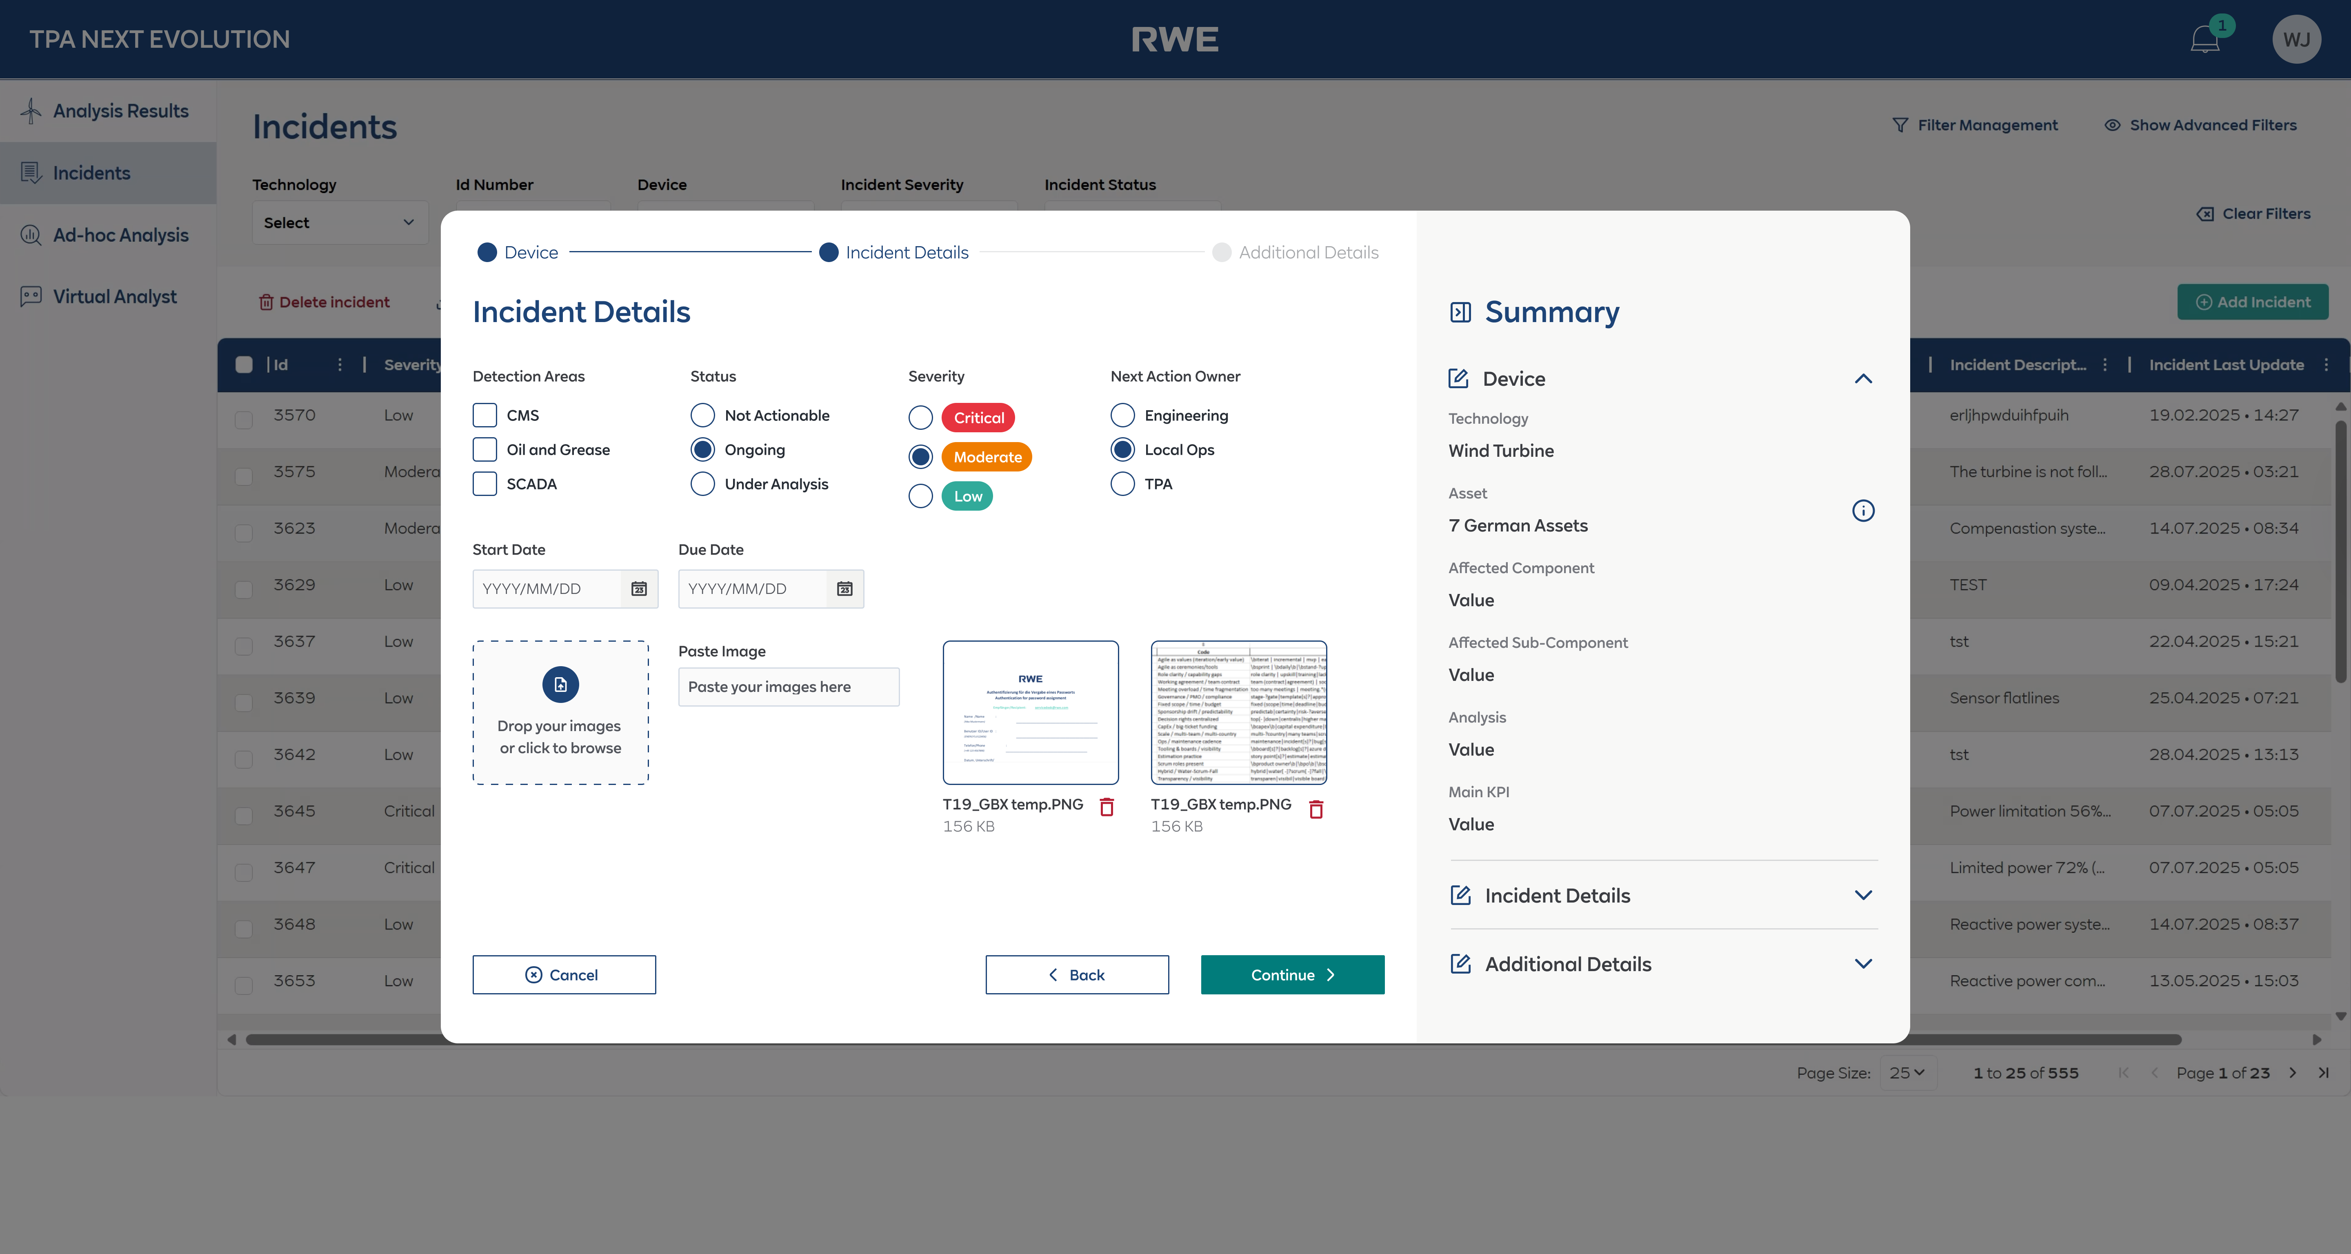Collapse the Device summary section
Screen dimensions: 2351x1254
1863,379
